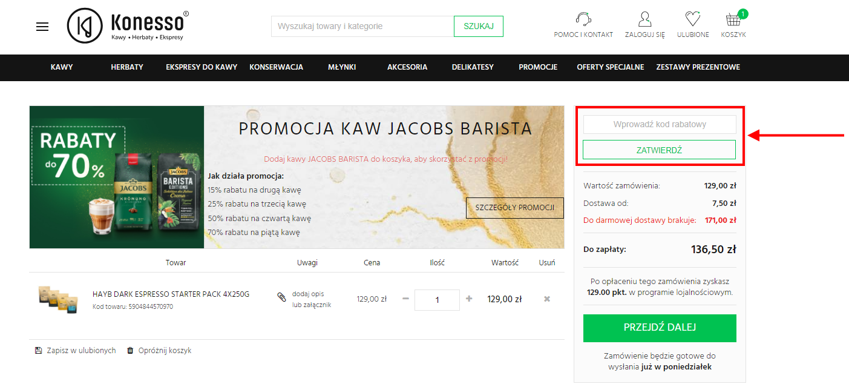Click the ULUBIONE label
849x384 pixels.
(x=693, y=35)
